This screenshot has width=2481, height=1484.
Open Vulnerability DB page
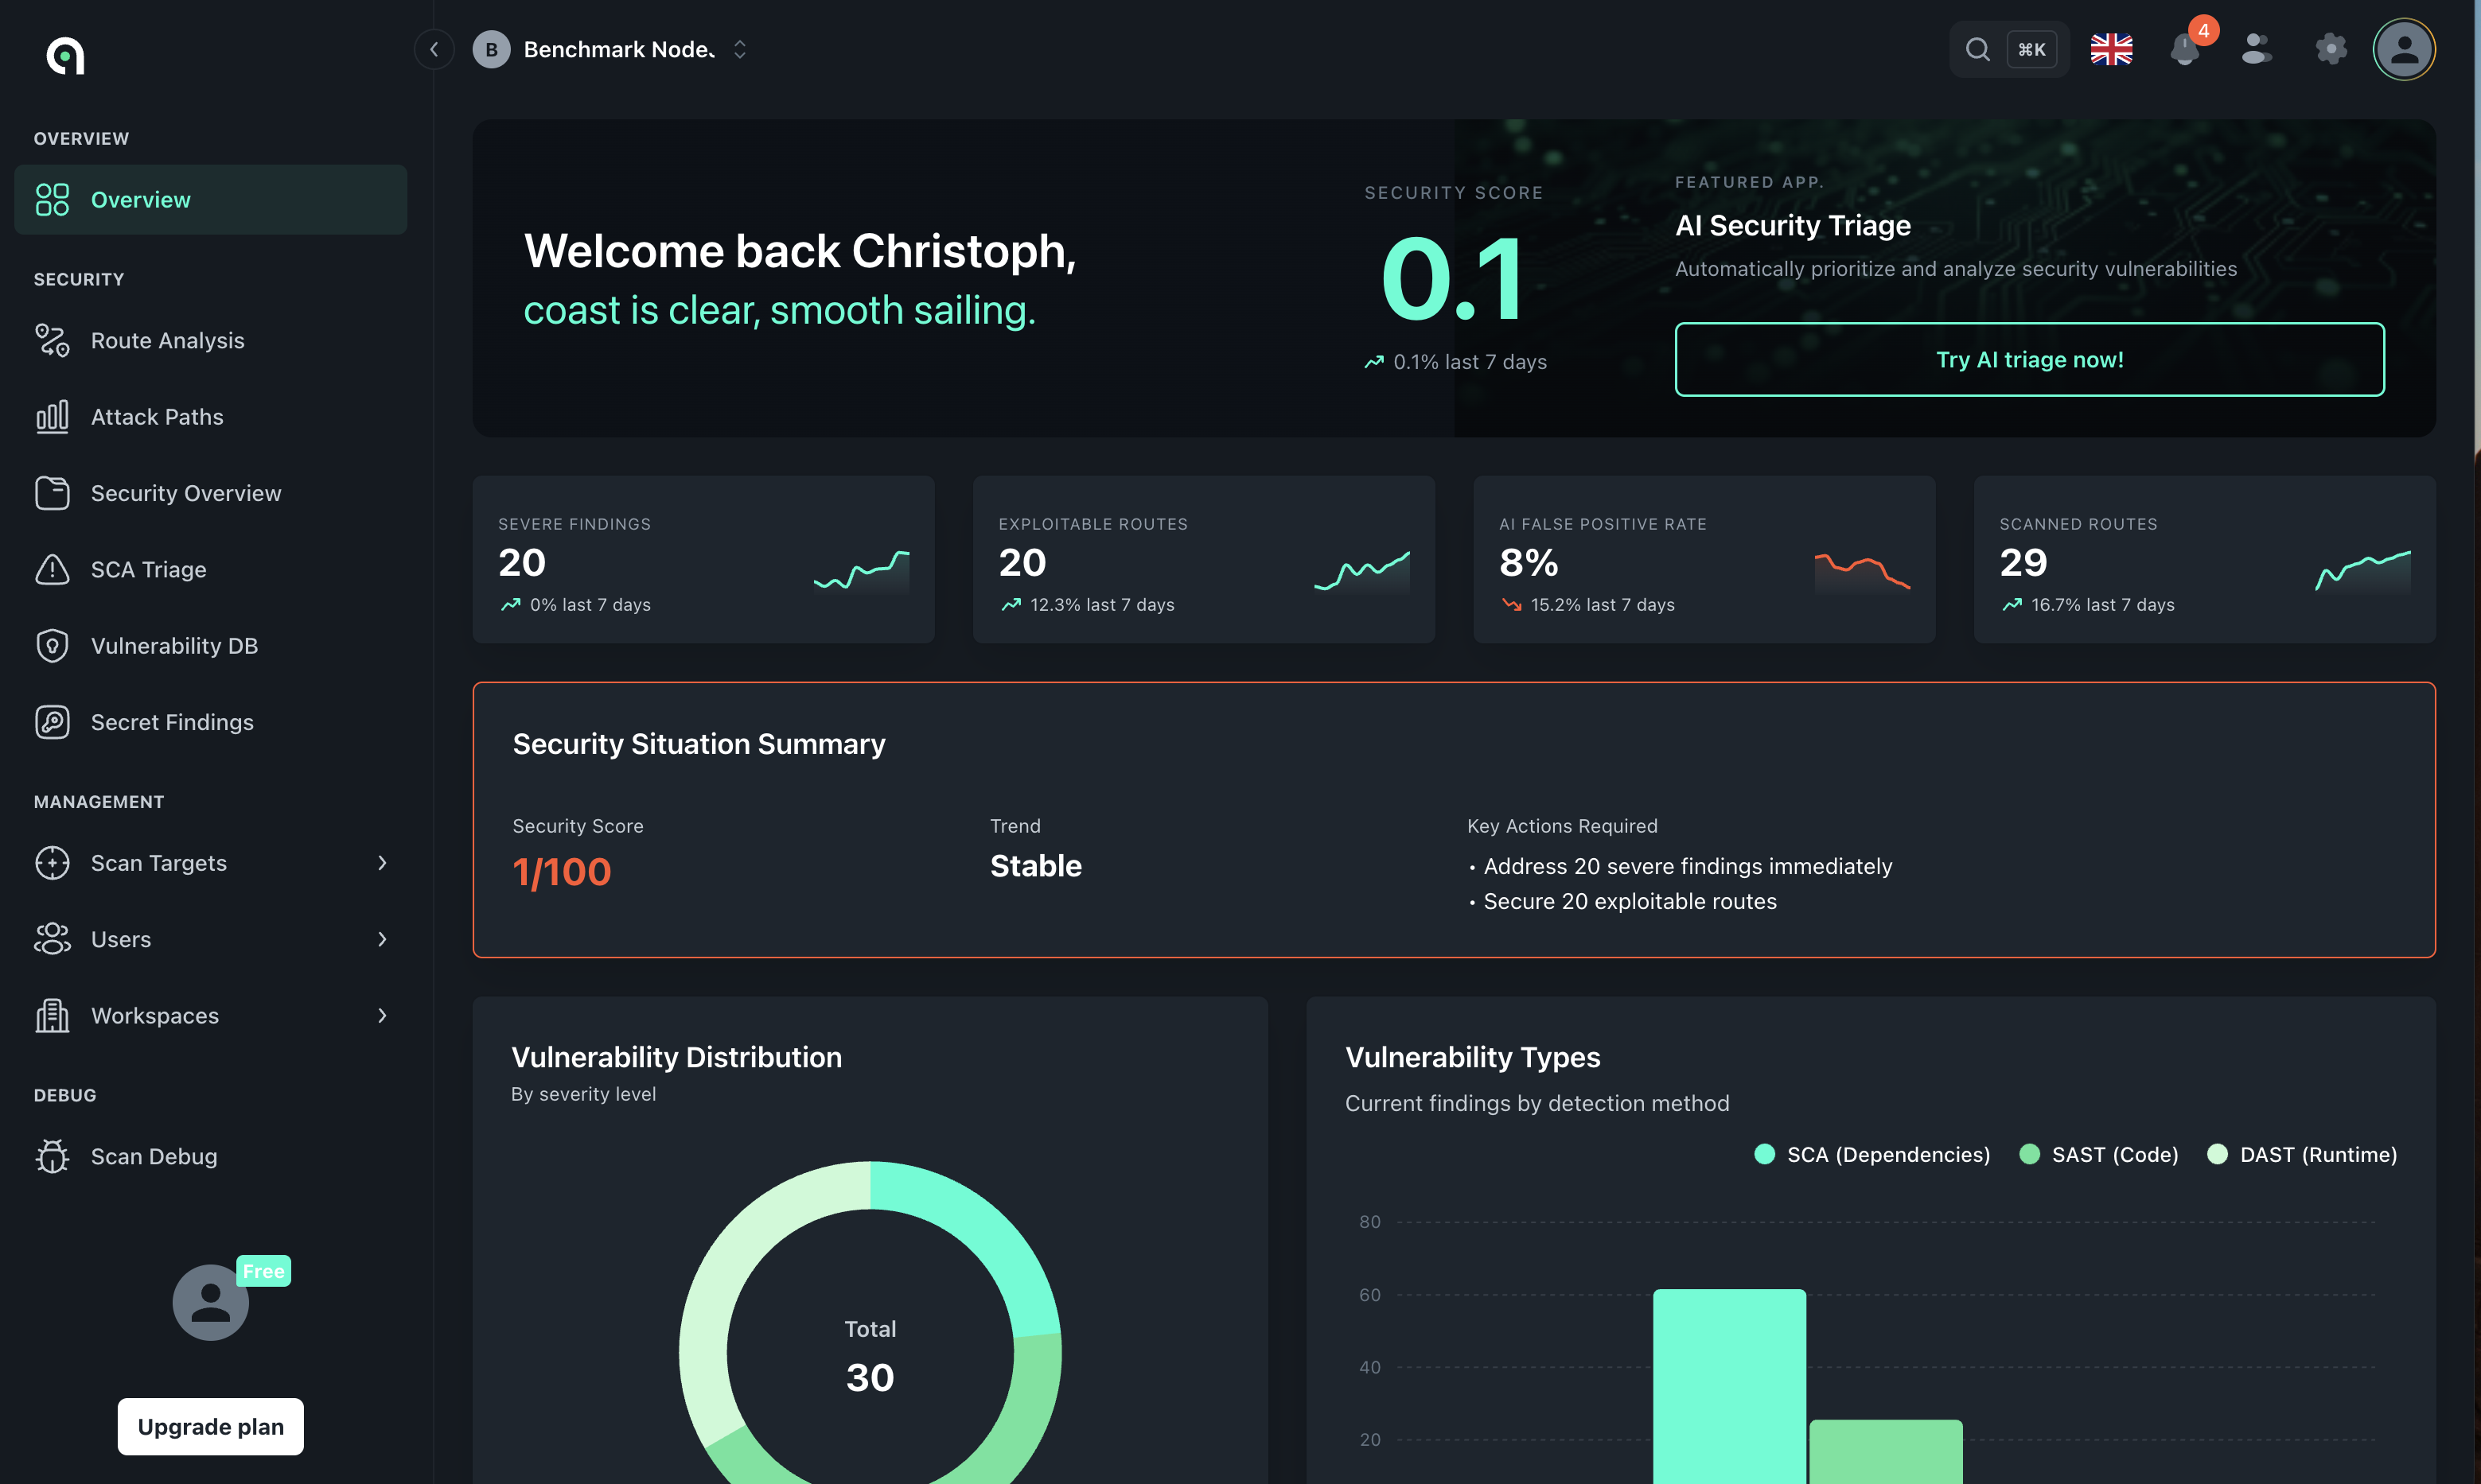(211, 646)
